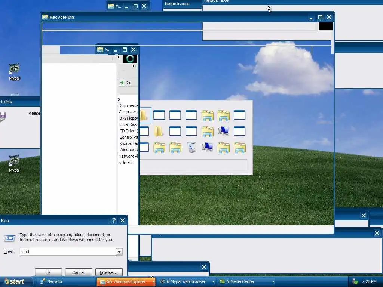This screenshot has width=383, height=287.
Task: Select the Recycle Bin icon in task switcher
Action: (191, 147)
